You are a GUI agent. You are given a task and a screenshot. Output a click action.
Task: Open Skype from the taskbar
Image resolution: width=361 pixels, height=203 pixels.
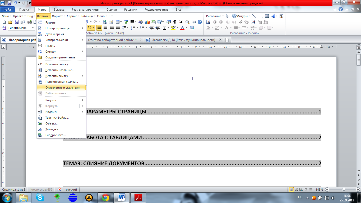(x=40, y=197)
